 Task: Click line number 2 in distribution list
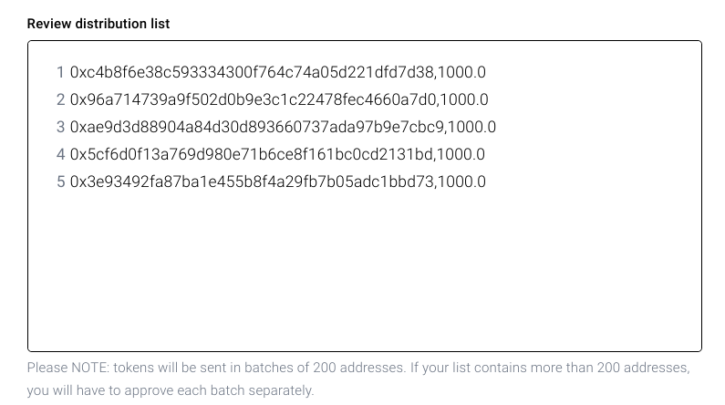60,99
